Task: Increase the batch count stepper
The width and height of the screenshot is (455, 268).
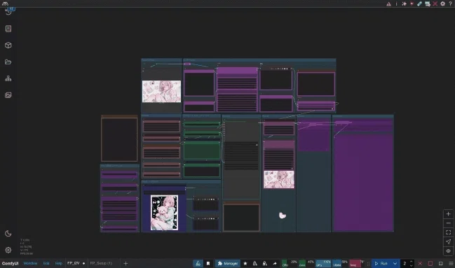Action: pyautogui.click(x=412, y=261)
